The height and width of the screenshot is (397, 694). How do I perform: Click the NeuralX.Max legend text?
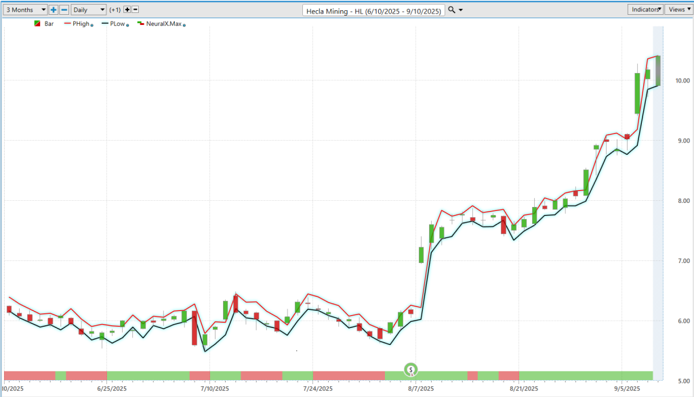tap(164, 24)
